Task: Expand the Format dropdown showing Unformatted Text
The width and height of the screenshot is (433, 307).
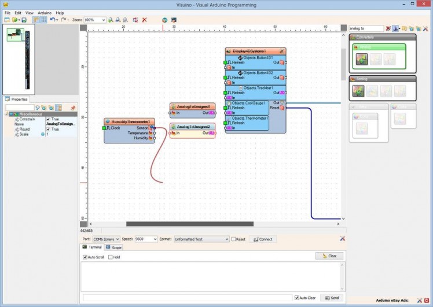Action: click(226, 239)
